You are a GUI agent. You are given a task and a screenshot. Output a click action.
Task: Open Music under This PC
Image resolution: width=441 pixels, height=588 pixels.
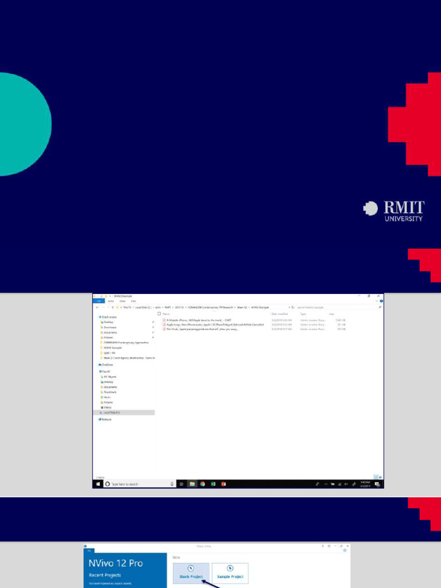[x=106, y=397]
